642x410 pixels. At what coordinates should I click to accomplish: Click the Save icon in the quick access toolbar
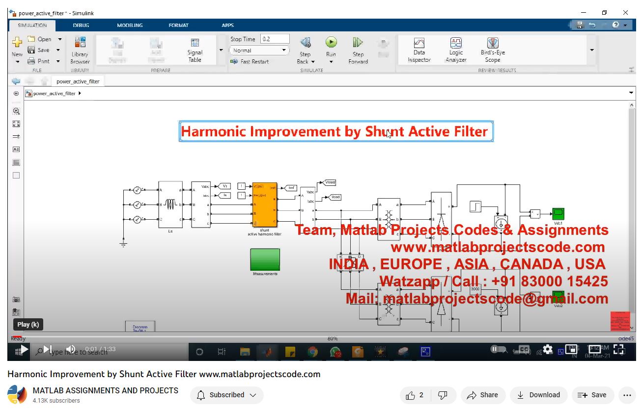pyautogui.click(x=580, y=25)
